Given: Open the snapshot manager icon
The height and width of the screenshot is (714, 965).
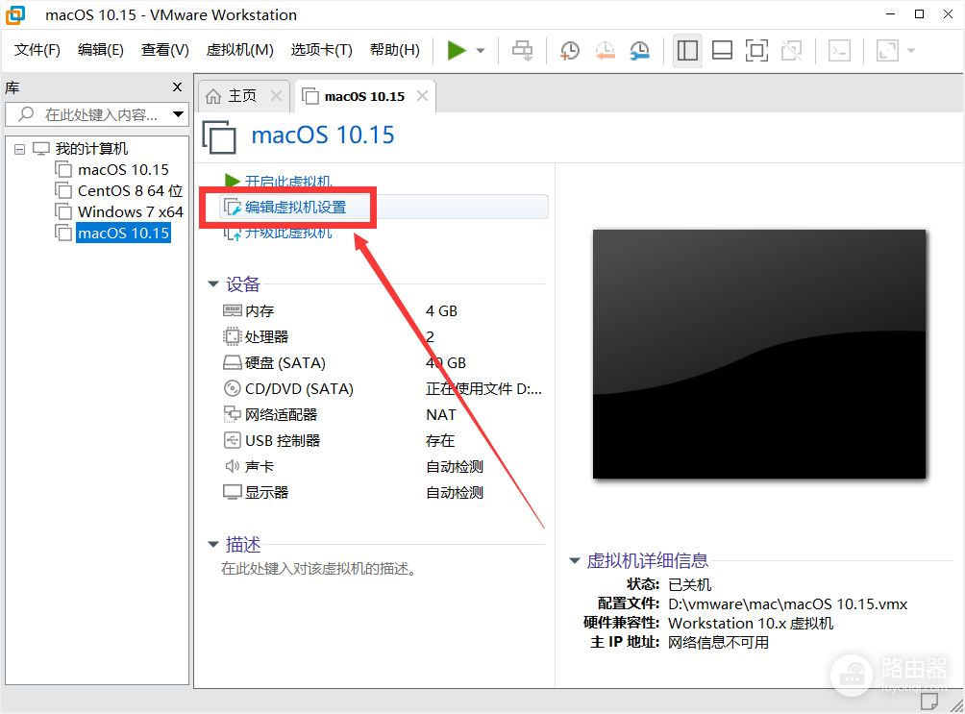Looking at the screenshot, I should (639, 51).
